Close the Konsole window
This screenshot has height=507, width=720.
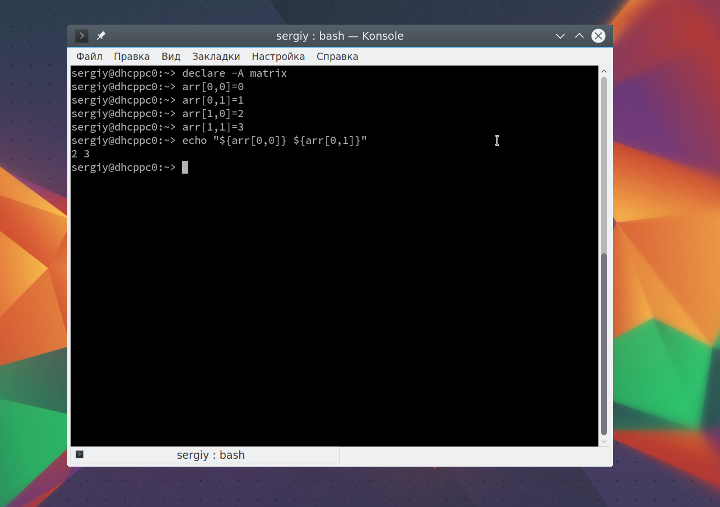[x=598, y=36]
